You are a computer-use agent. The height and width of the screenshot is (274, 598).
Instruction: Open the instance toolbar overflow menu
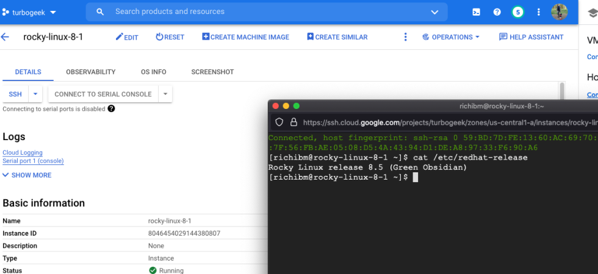click(405, 37)
